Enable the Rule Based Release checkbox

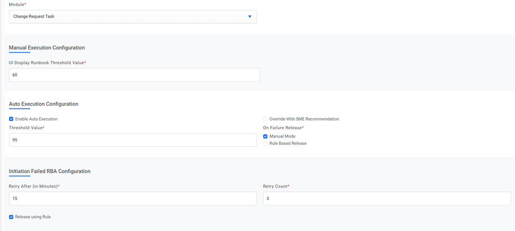coord(266,143)
